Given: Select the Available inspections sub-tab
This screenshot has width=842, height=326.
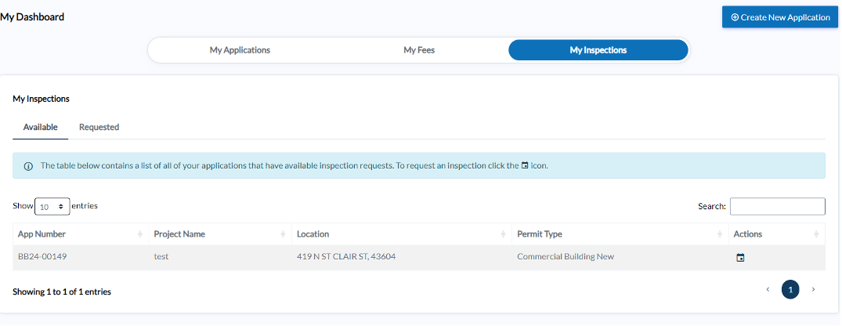Looking at the screenshot, I should (x=40, y=127).
